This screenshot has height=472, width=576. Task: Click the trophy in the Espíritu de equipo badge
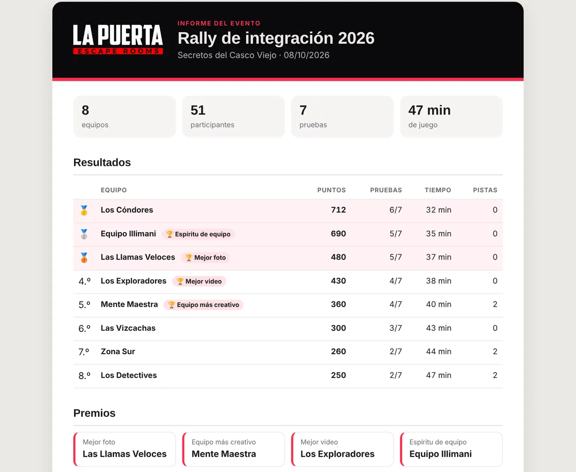pos(169,234)
